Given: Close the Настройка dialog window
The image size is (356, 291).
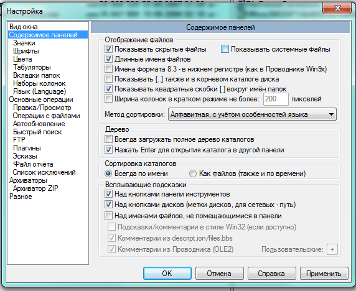Looking at the screenshot, I should pos(337,8).
